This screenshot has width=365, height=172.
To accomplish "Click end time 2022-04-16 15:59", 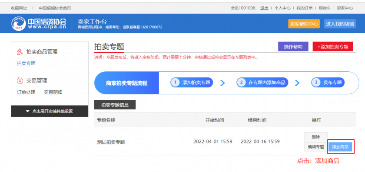I will (x=260, y=141).
